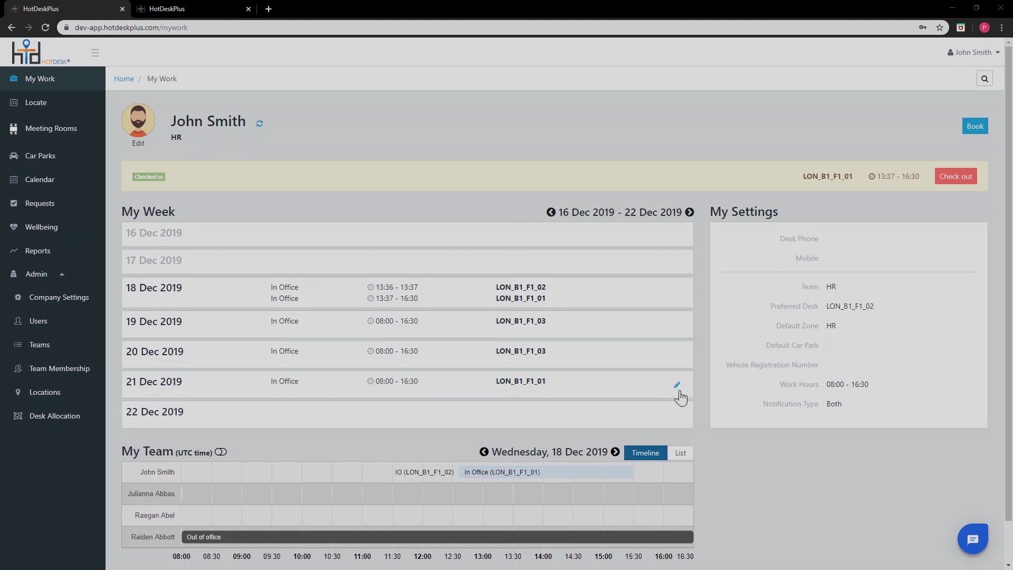The height and width of the screenshot is (570, 1013).
Task: Click the Desk Allocation icon
Action: [x=18, y=416]
